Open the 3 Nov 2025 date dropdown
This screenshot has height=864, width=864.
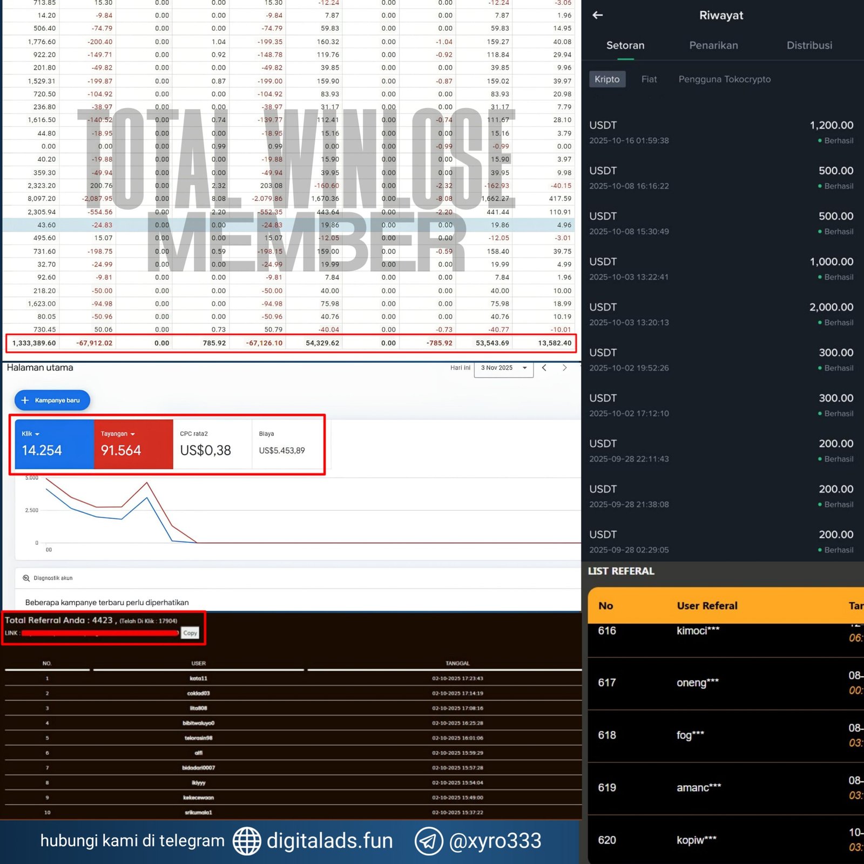503,368
